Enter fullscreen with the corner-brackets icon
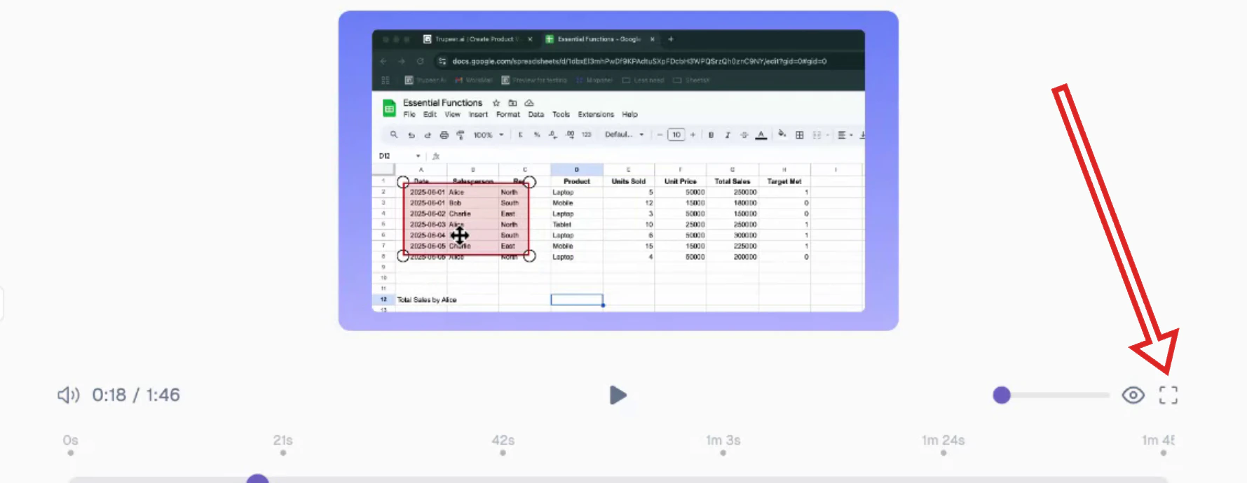 1168,395
